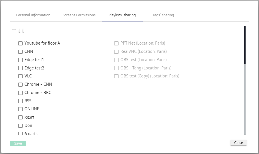
Task: Enable the Chrome - BBC playlist checkbox
Action: 20,93
